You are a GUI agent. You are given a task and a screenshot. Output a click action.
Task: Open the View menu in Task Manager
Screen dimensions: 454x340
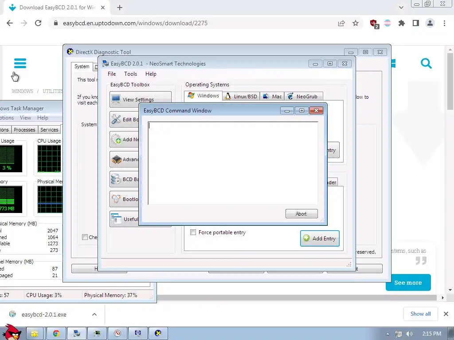[25, 118]
